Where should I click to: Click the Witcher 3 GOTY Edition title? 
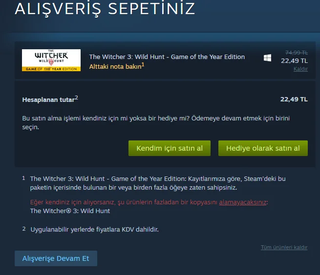(167, 57)
